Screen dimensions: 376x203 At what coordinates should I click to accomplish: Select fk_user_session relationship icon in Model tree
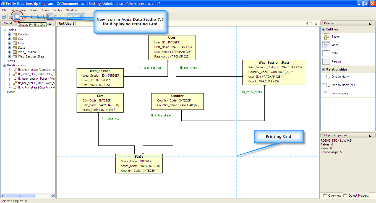(x=15, y=79)
